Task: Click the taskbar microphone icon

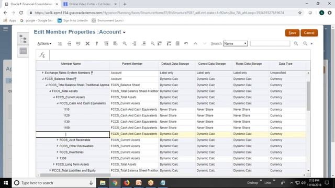Action: coord(91,183)
